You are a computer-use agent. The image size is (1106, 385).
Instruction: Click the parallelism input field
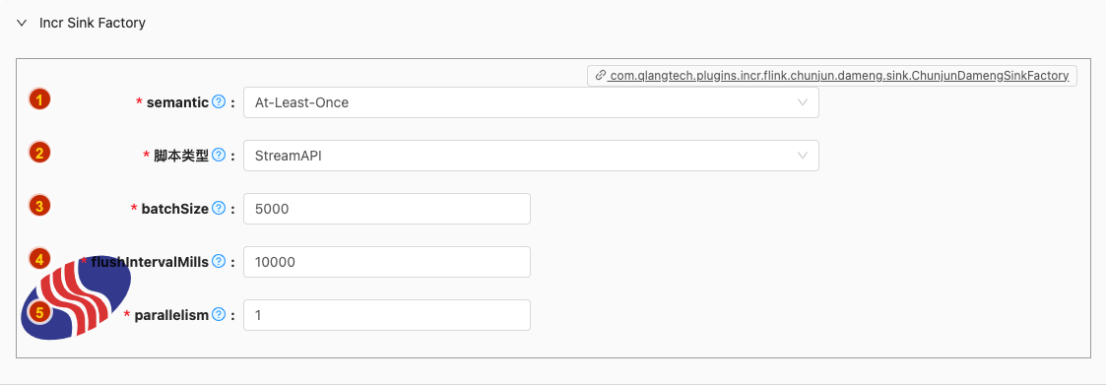(386, 315)
